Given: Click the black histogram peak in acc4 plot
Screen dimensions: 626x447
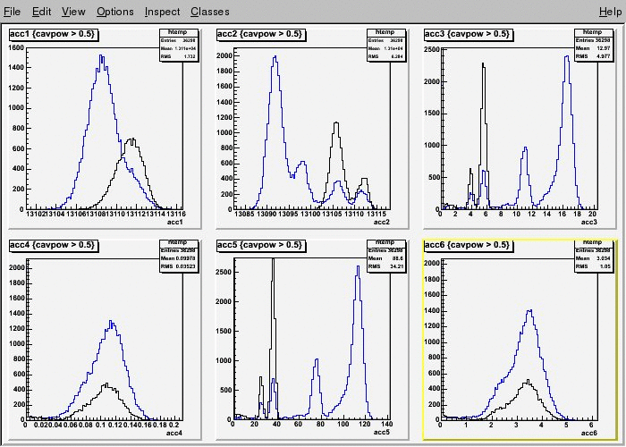Looking at the screenshot, I should coord(106,384).
